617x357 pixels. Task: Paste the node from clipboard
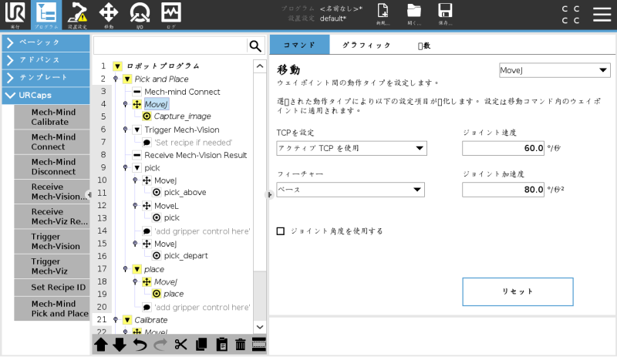pyautogui.click(x=221, y=345)
